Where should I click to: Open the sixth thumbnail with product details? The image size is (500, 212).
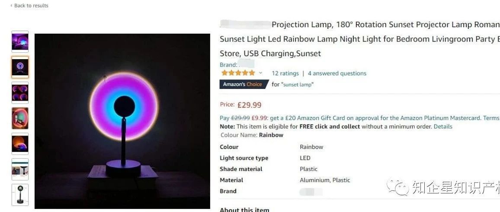pyautogui.click(x=20, y=169)
